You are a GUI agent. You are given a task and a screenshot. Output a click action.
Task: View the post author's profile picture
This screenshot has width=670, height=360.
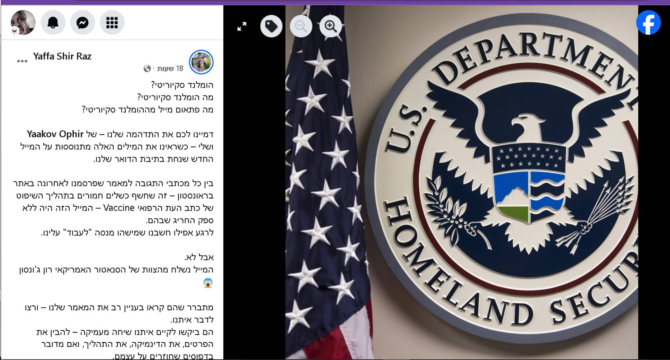[201, 62]
